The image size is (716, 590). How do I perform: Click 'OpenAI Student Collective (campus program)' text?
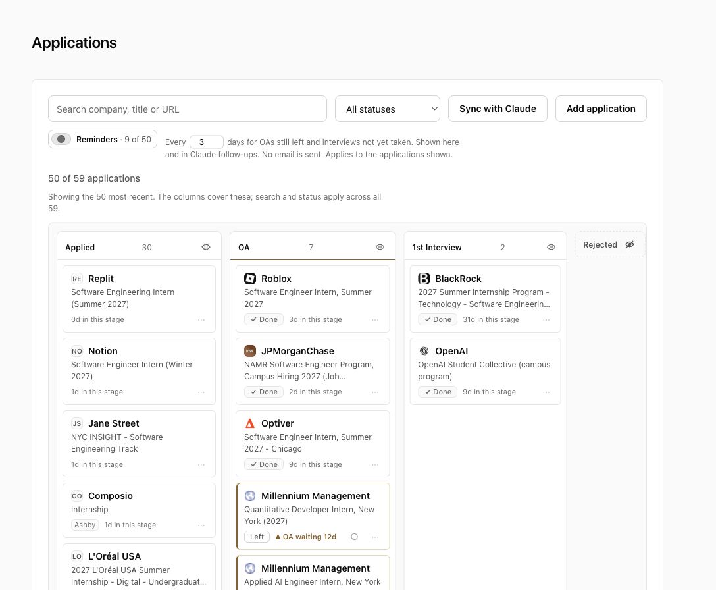pos(484,370)
